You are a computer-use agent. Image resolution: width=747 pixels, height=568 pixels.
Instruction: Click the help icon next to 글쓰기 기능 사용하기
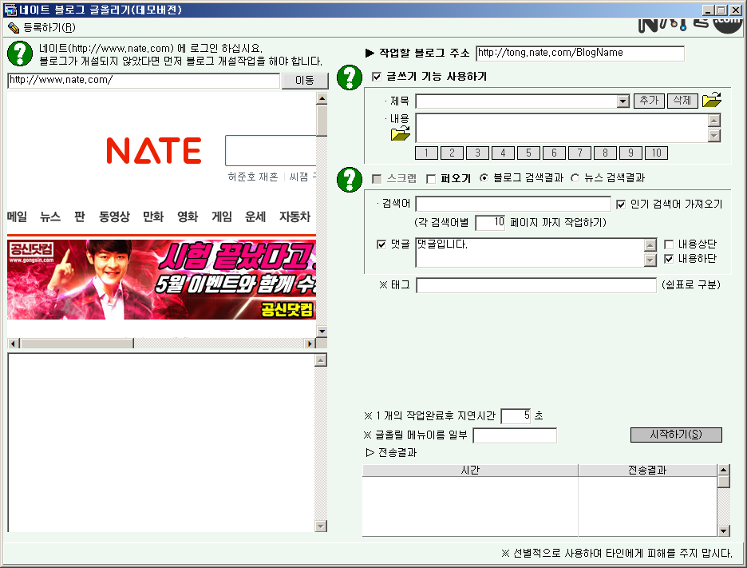tap(350, 77)
